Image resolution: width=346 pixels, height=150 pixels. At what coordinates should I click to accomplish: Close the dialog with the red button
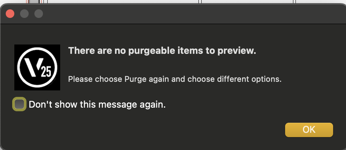click(x=10, y=14)
